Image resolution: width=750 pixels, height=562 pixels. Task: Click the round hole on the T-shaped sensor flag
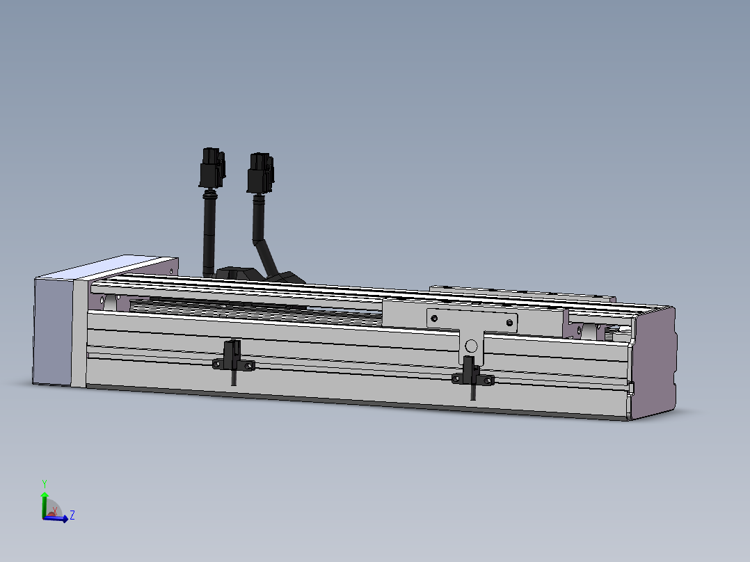click(471, 346)
